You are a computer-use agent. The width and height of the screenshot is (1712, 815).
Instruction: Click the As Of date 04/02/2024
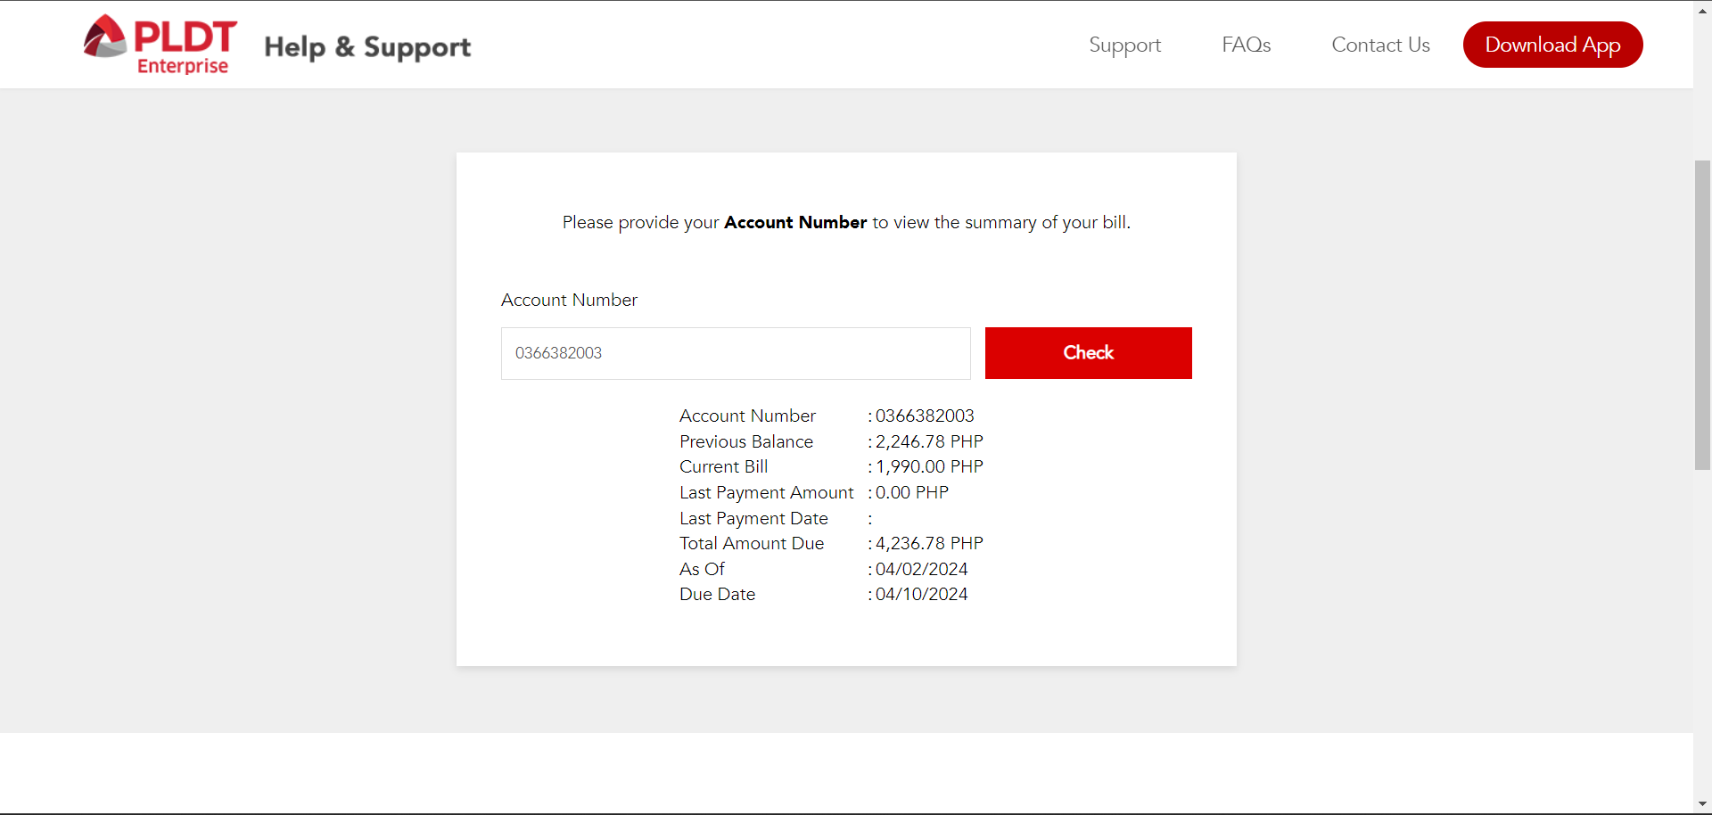click(921, 569)
